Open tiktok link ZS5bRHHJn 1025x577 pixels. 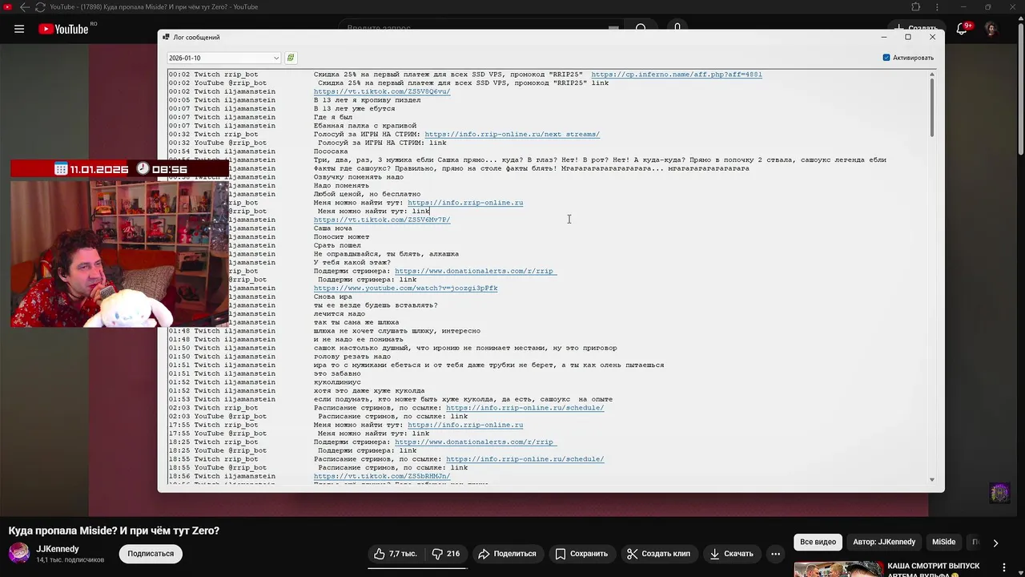click(x=382, y=476)
